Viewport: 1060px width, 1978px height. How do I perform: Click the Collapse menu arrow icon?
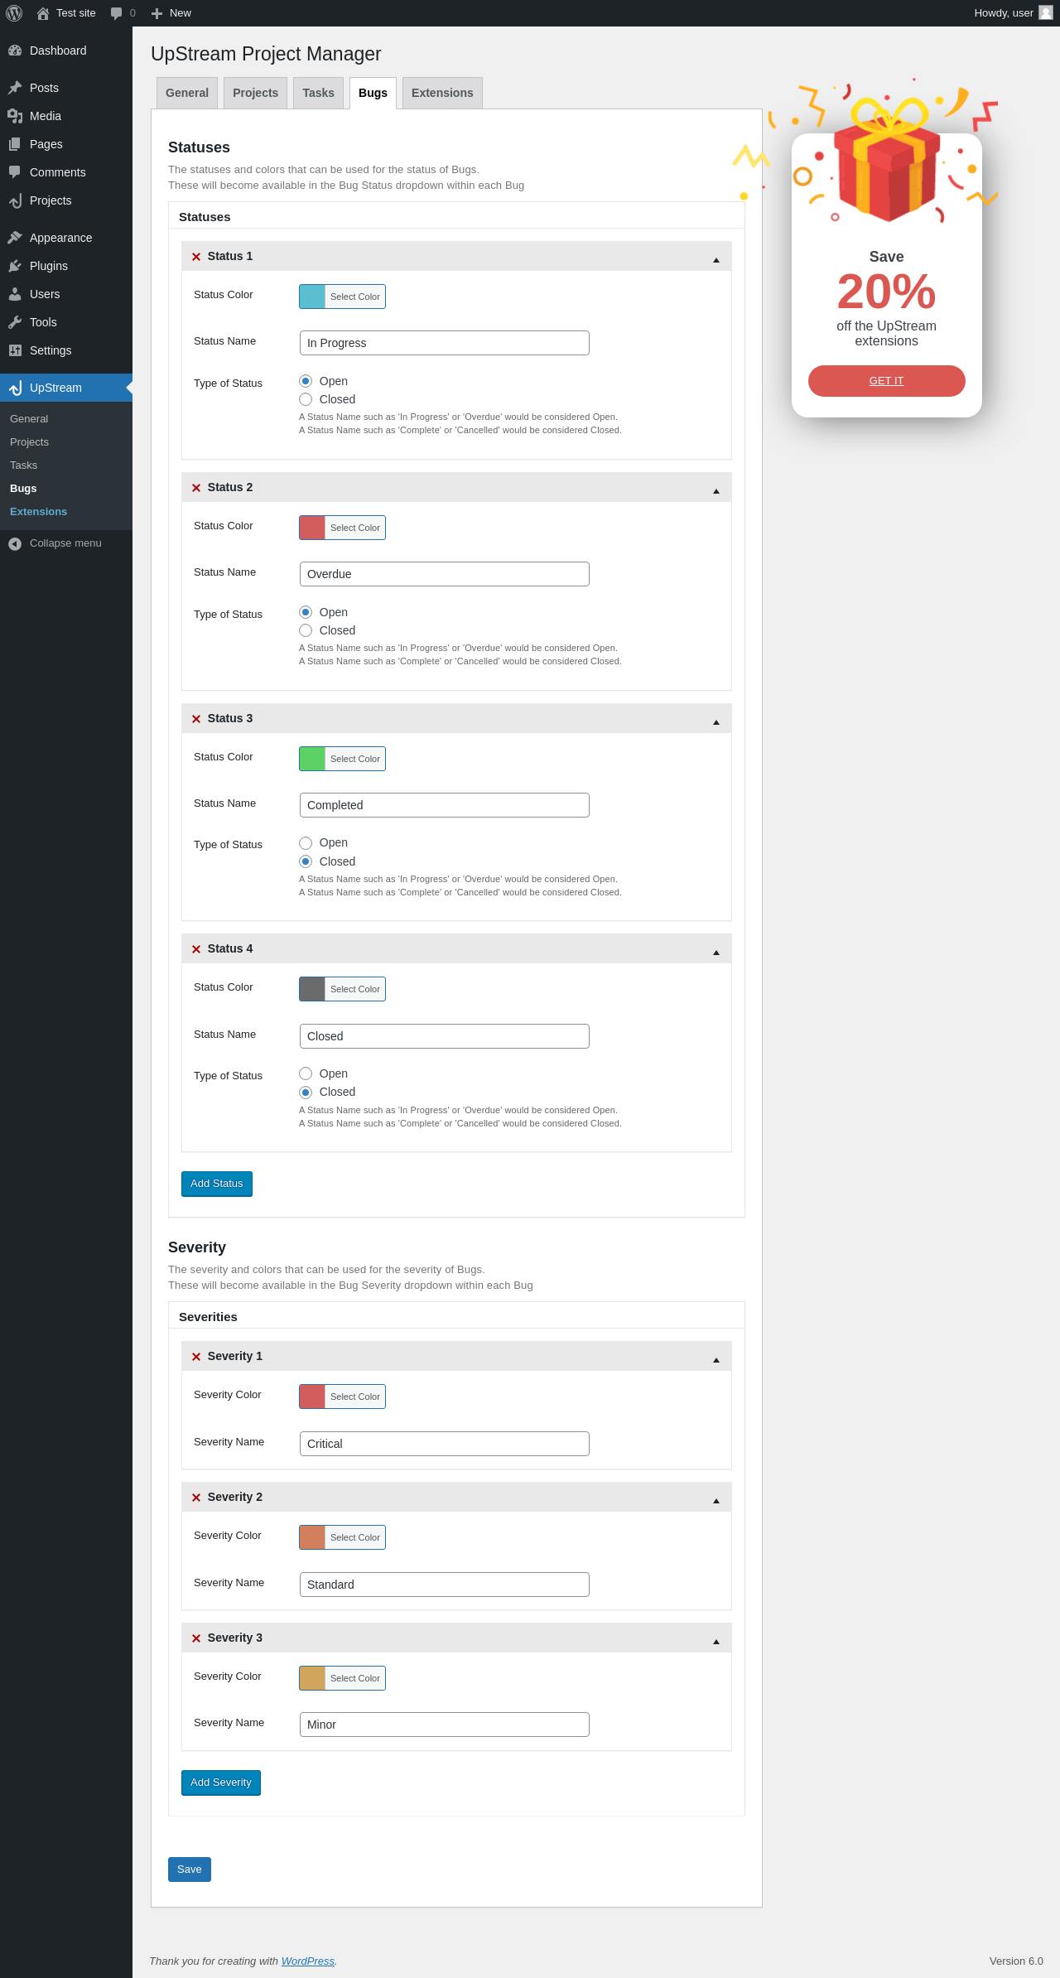pos(15,543)
